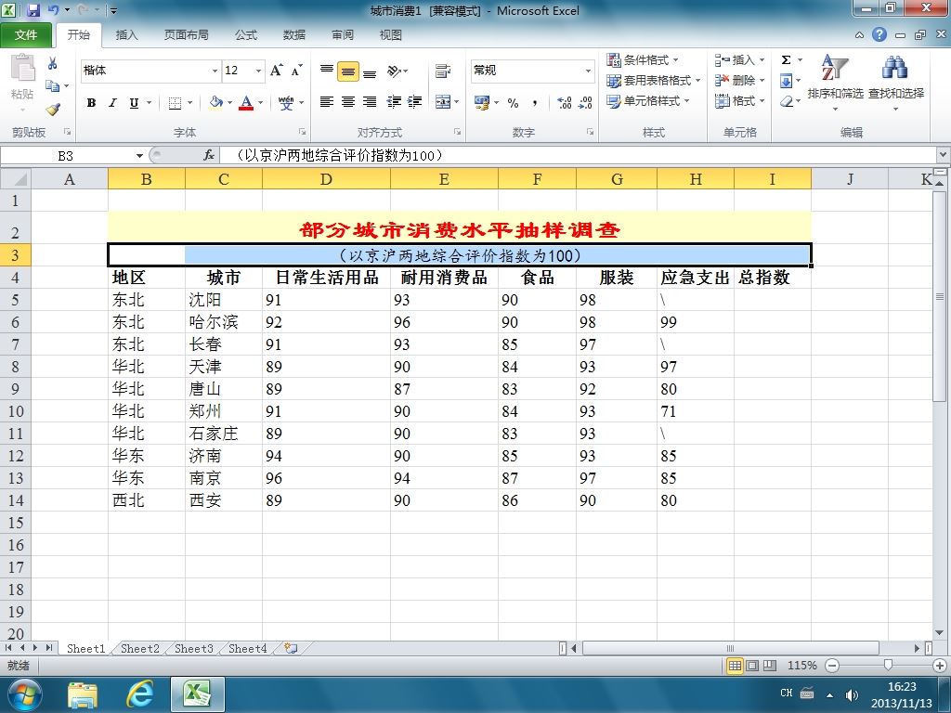Expand the formula bar chevron
This screenshot has height=713, width=951.
944,155
